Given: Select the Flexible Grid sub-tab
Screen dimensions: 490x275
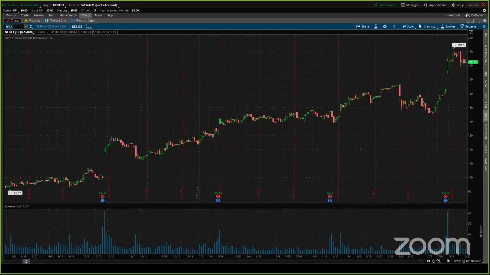Looking at the screenshot, I should coord(56,21).
